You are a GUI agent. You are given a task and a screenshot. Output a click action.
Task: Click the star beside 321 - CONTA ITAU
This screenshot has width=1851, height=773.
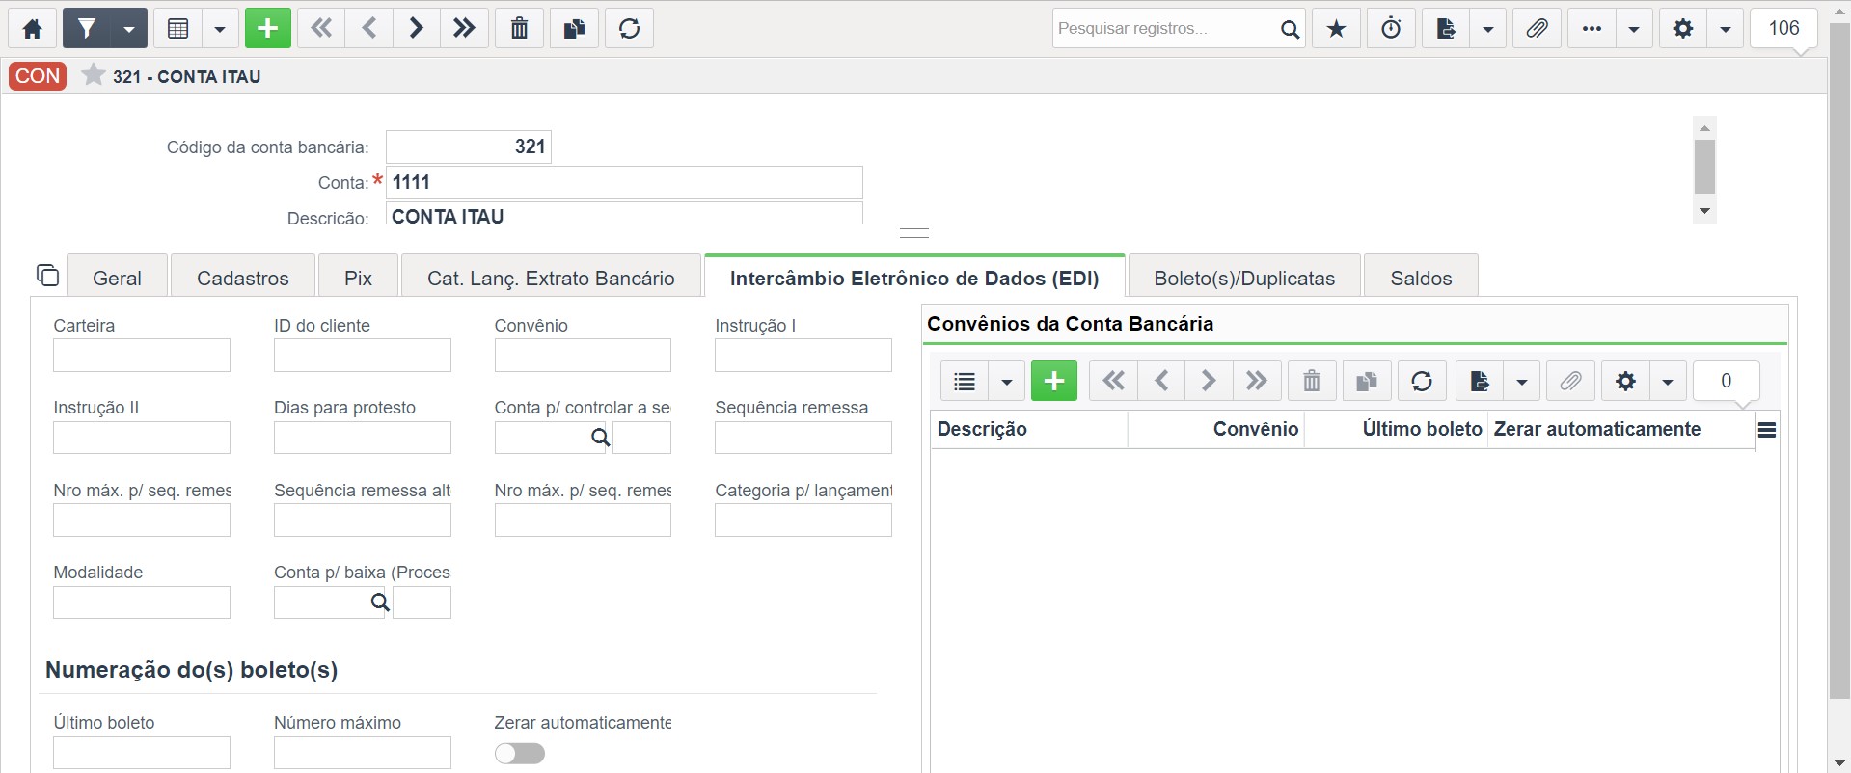[93, 75]
